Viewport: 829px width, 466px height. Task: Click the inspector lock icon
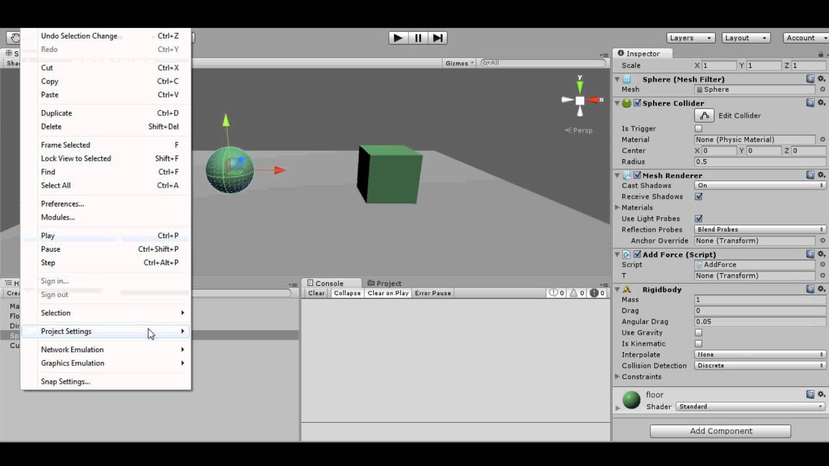[822, 54]
